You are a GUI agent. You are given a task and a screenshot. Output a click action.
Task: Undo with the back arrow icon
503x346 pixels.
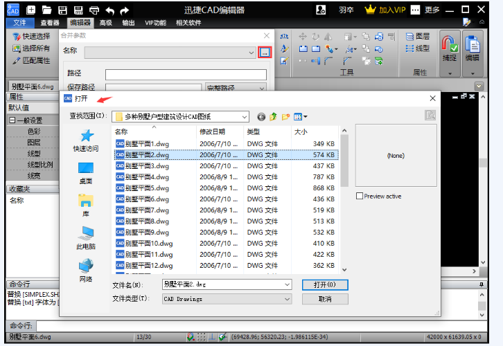click(x=109, y=11)
